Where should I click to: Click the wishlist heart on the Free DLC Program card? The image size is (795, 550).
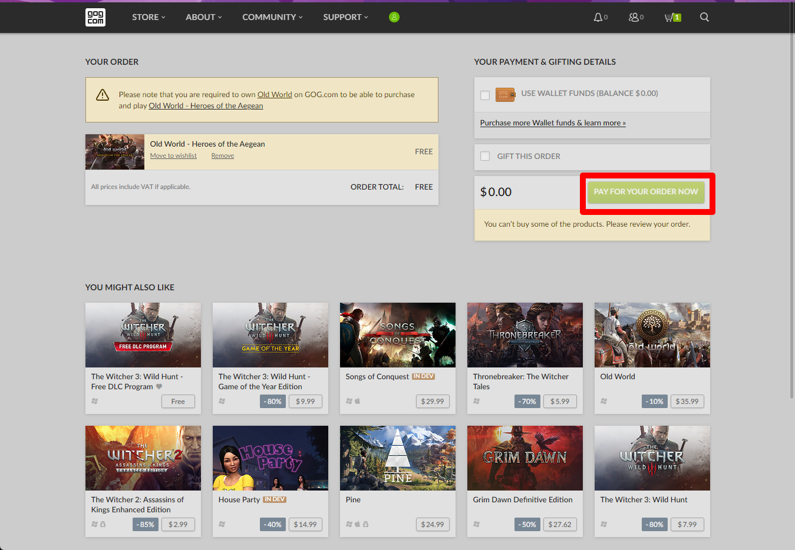click(159, 386)
